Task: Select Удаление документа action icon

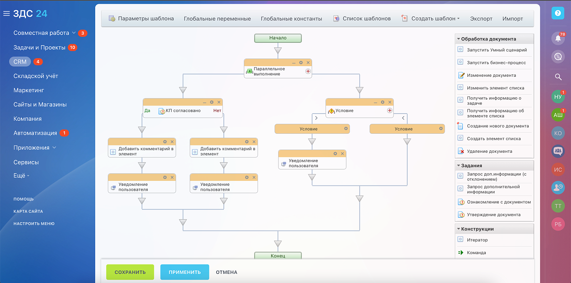Action: click(461, 151)
